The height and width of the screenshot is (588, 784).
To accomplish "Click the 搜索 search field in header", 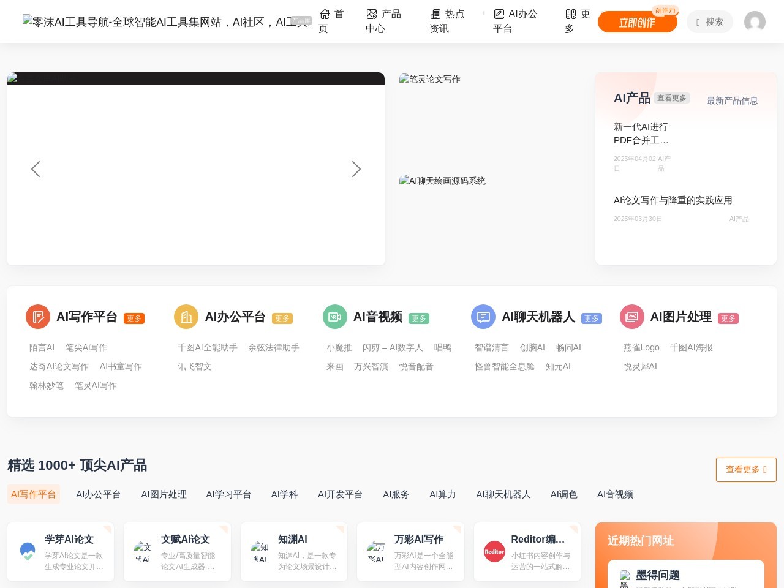I will tap(710, 21).
